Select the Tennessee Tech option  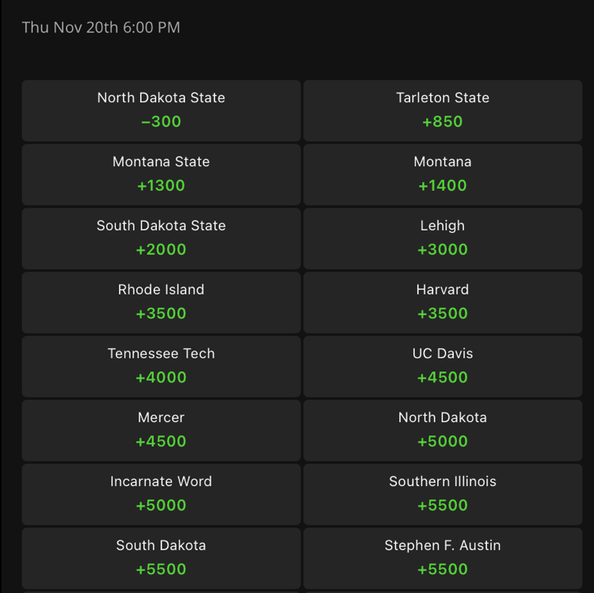[x=161, y=367]
